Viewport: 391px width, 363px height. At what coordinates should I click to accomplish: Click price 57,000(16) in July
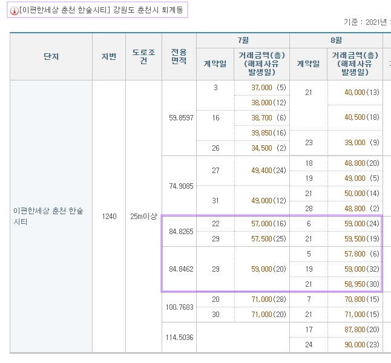(x=269, y=224)
